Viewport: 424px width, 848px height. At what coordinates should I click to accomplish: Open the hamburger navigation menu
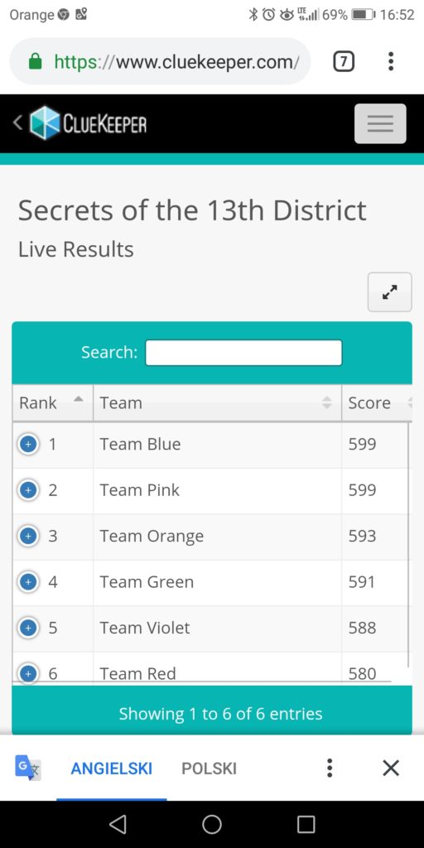coord(380,124)
